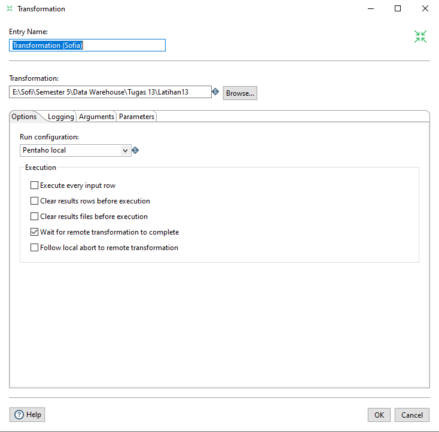Image resolution: width=439 pixels, height=432 pixels.
Task: Close the Transformation dialog window
Action: pos(425,9)
